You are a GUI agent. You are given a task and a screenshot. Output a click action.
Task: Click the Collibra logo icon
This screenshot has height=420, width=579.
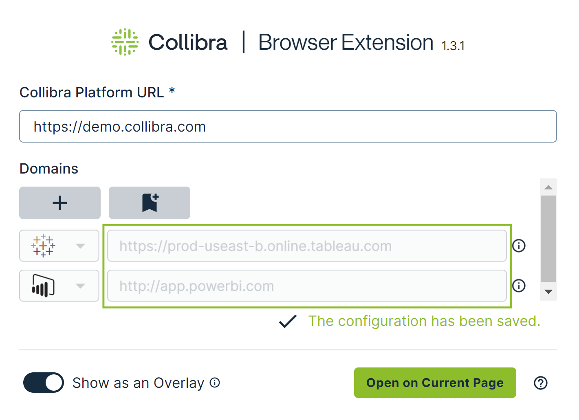point(125,42)
